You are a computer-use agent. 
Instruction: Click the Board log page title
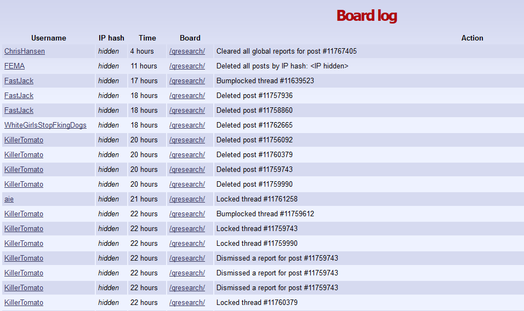click(x=367, y=16)
